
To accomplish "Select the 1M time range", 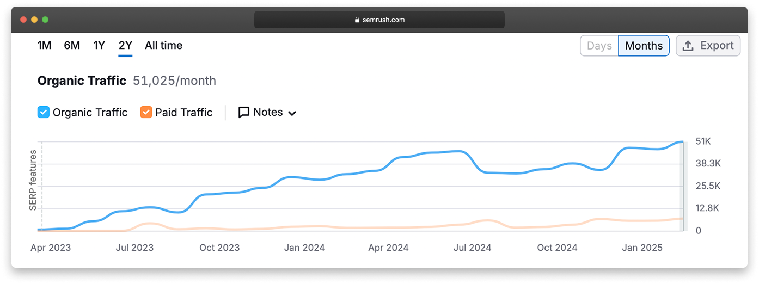I will 44,46.
